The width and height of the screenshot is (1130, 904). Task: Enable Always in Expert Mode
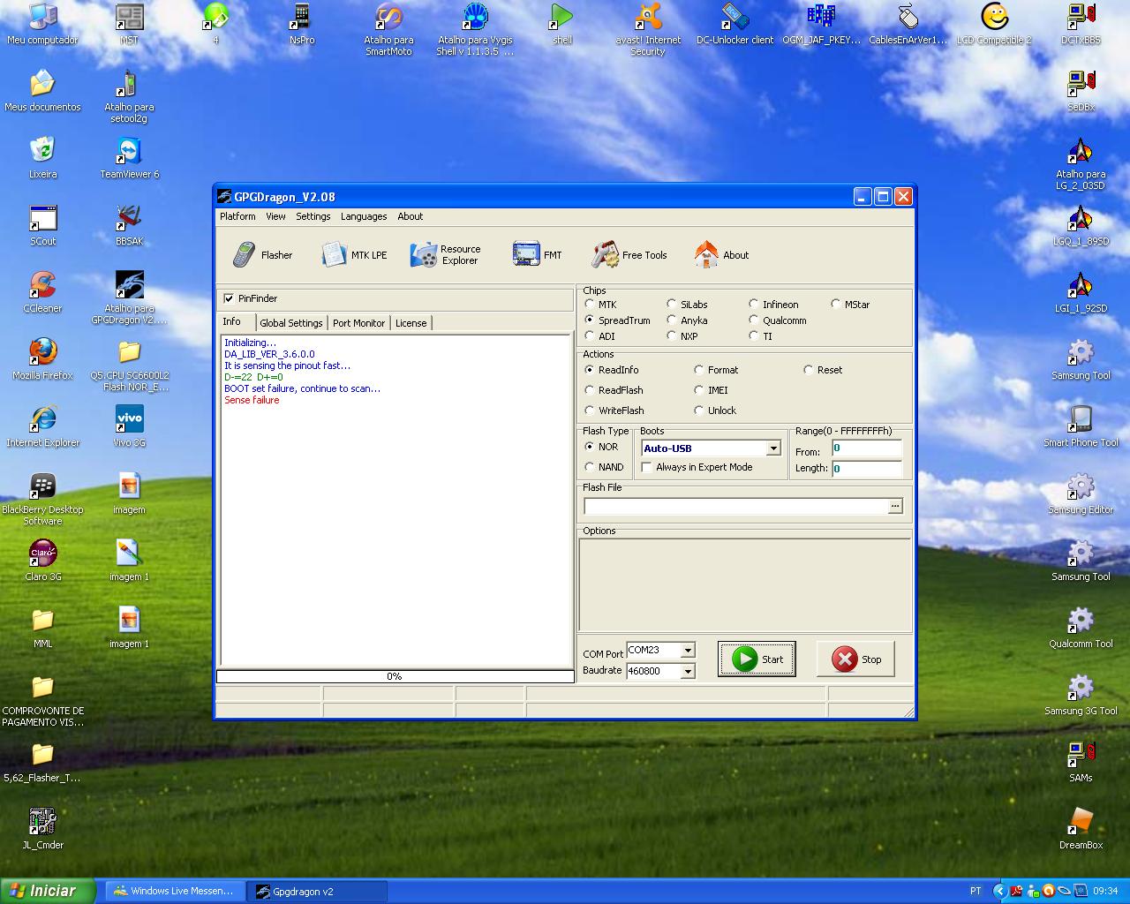point(647,467)
